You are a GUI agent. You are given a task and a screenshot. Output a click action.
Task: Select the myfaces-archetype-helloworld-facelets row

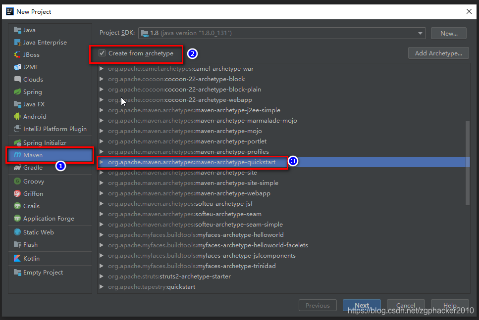coord(283,245)
